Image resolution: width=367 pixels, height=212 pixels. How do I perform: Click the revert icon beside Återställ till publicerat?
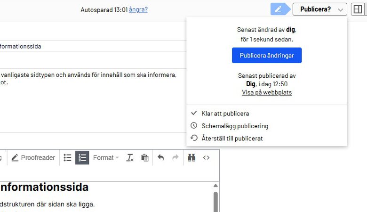(x=194, y=138)
